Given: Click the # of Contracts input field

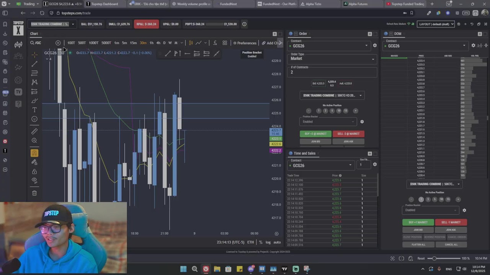Looking at the screenshot, I should (332, 72).
